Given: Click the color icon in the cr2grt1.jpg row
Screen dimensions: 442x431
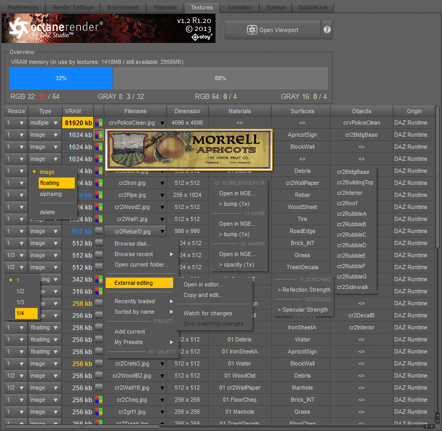Looking at the screenshot, I should [99, 412].
